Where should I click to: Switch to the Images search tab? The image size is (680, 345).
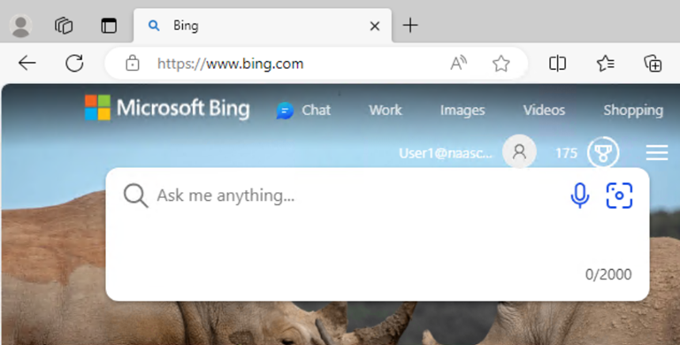coord(462,111)
